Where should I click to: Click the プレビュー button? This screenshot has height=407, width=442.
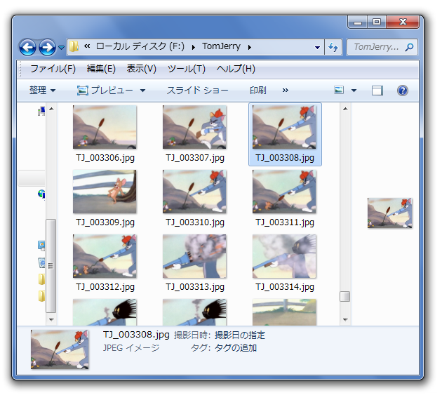tap(105, 91)
